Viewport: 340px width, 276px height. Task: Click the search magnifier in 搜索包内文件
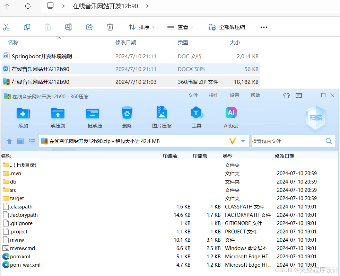329,141
